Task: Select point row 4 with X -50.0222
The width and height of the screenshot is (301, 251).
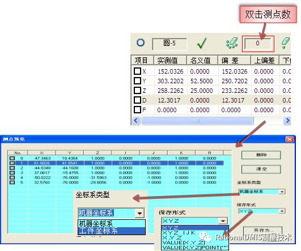Action: [x=116, y=177]
